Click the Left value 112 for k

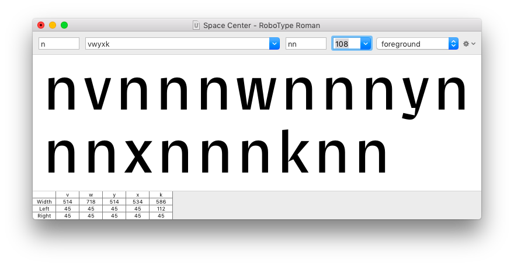click(161, 209)
